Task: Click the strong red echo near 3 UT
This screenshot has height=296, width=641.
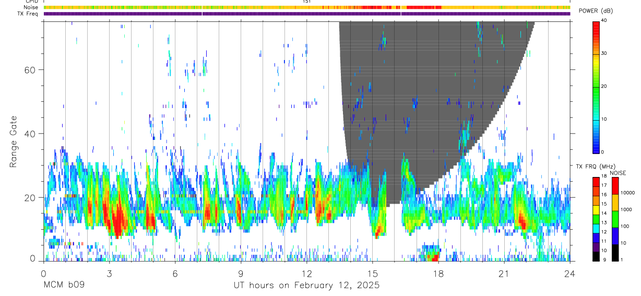Action: tap(117, 219)
